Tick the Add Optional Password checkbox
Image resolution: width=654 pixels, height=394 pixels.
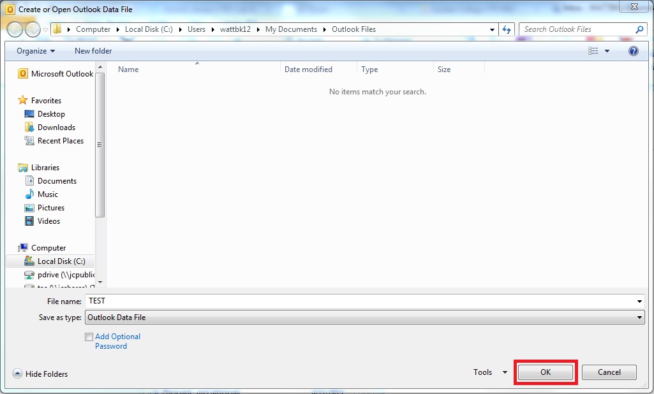tap(89, 337)
